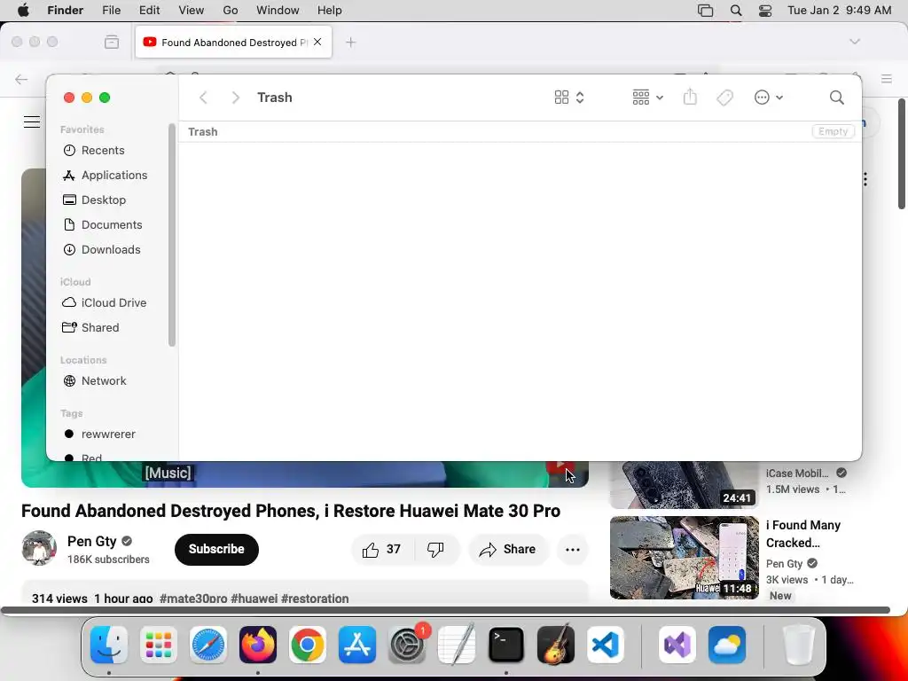Open the Finder action ellipsis menu
The image size is (908, 681).
pyautogui.click(x=769, y=98)
